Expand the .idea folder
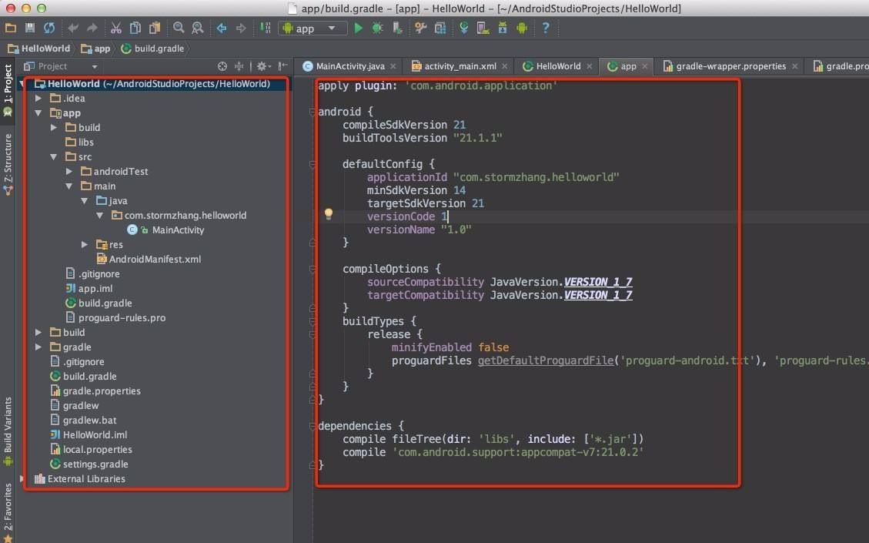 point(38,98)
